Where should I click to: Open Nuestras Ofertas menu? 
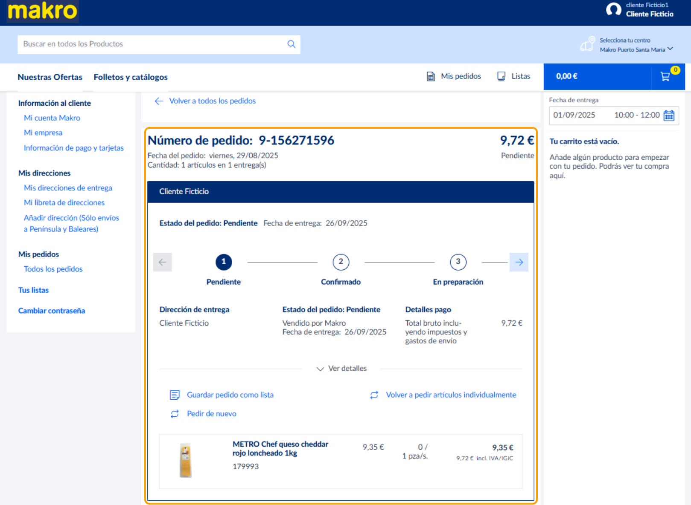pos(50,77)
